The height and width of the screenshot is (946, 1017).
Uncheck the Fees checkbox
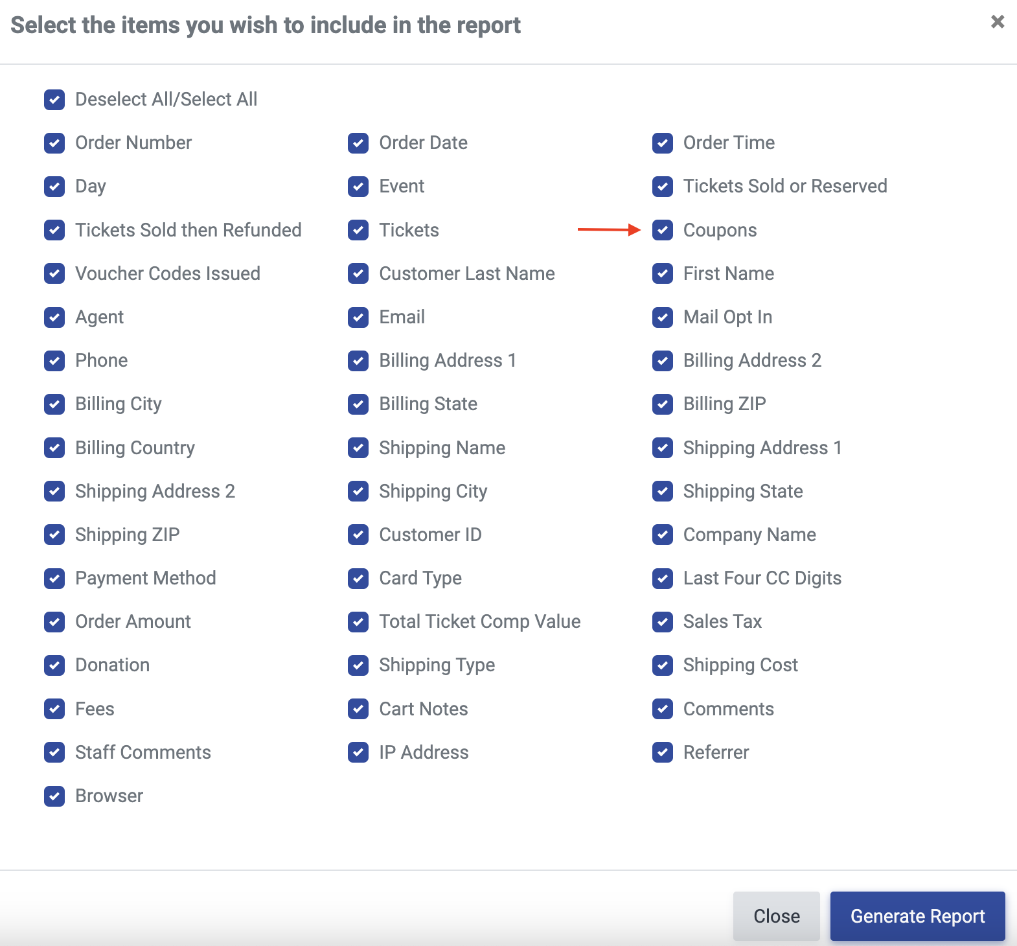pos(54,709)
